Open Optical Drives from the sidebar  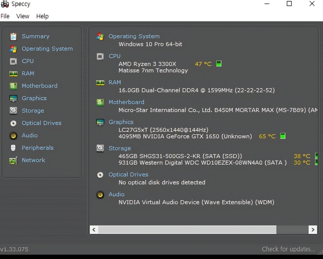coord(42,123)
